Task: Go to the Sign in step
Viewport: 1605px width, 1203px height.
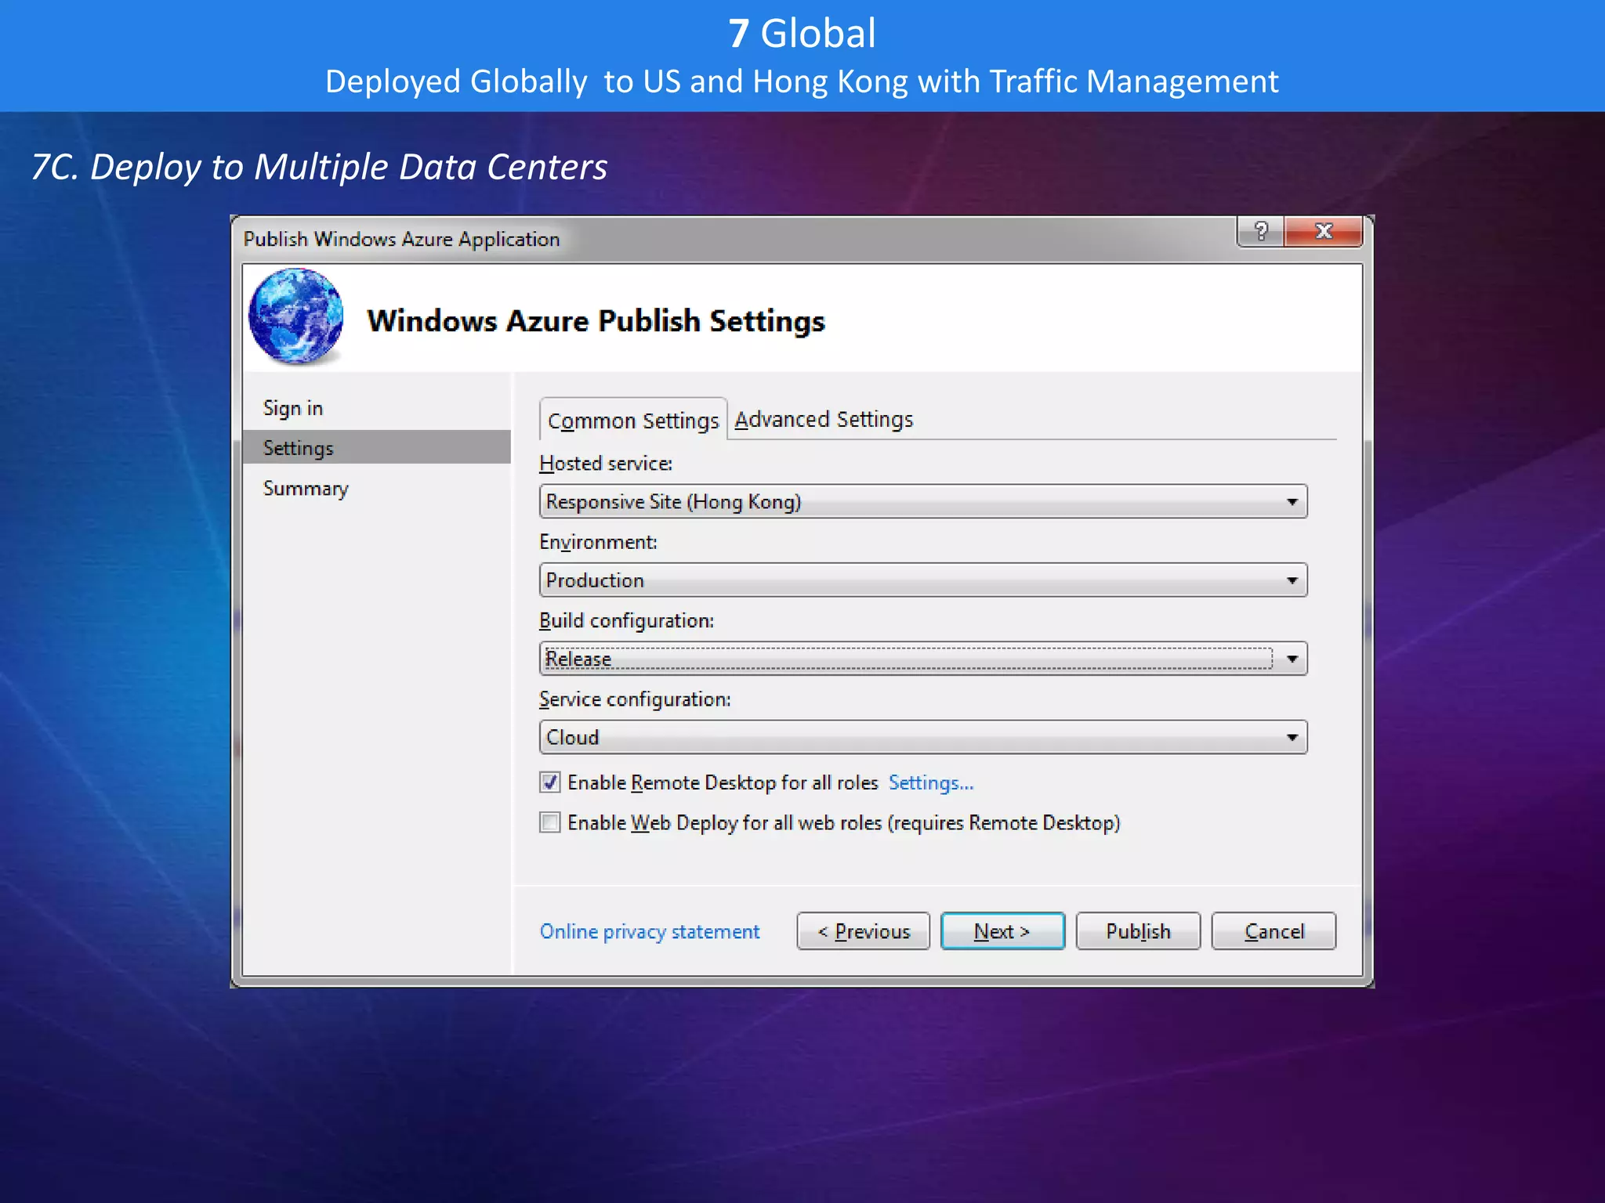Action: click(293, 408)
